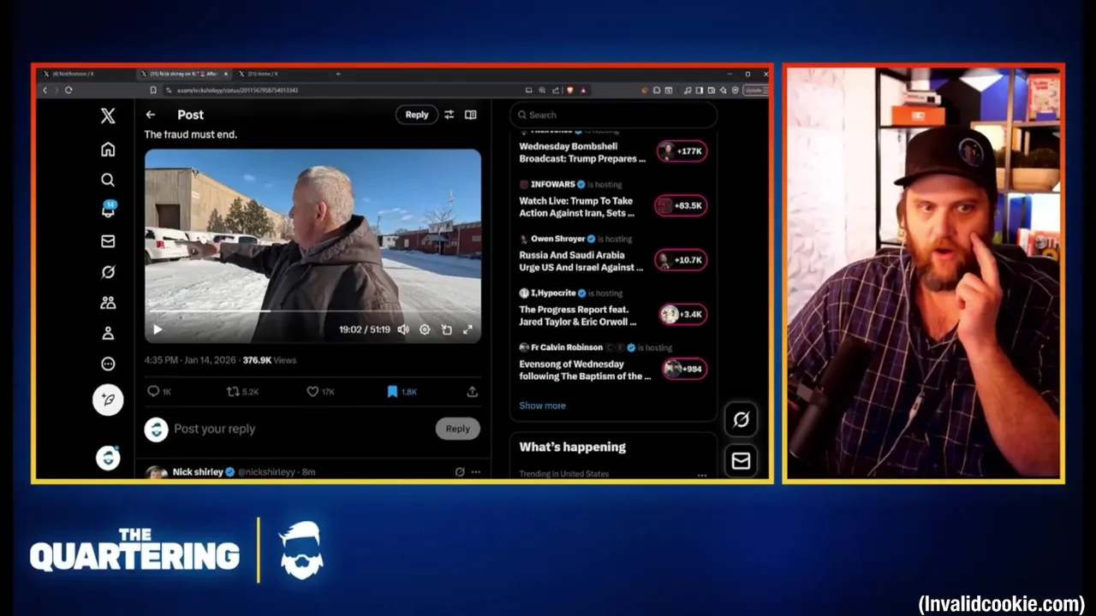
Task: Open the three-dot menu on Nick shirley's reply
Action: click(475, 471)
